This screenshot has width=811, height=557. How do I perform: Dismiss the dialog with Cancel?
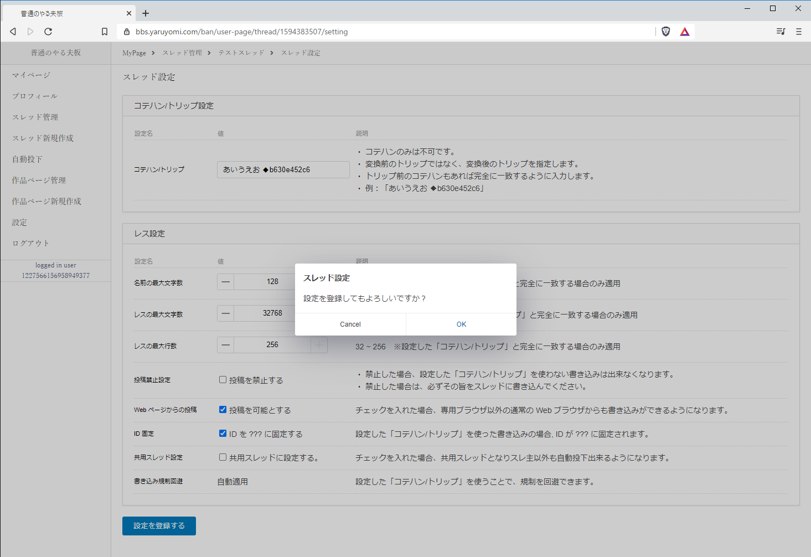pos(350,324)
